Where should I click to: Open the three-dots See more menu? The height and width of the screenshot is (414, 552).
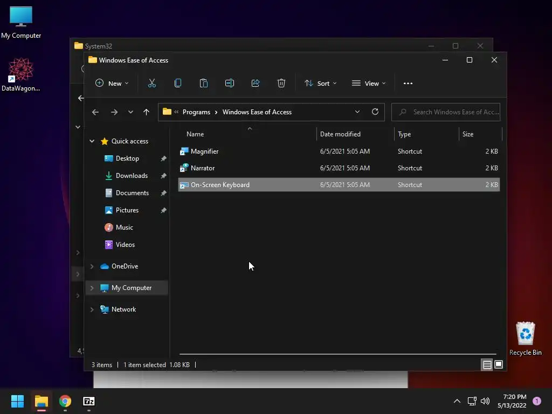coord(408,84)
